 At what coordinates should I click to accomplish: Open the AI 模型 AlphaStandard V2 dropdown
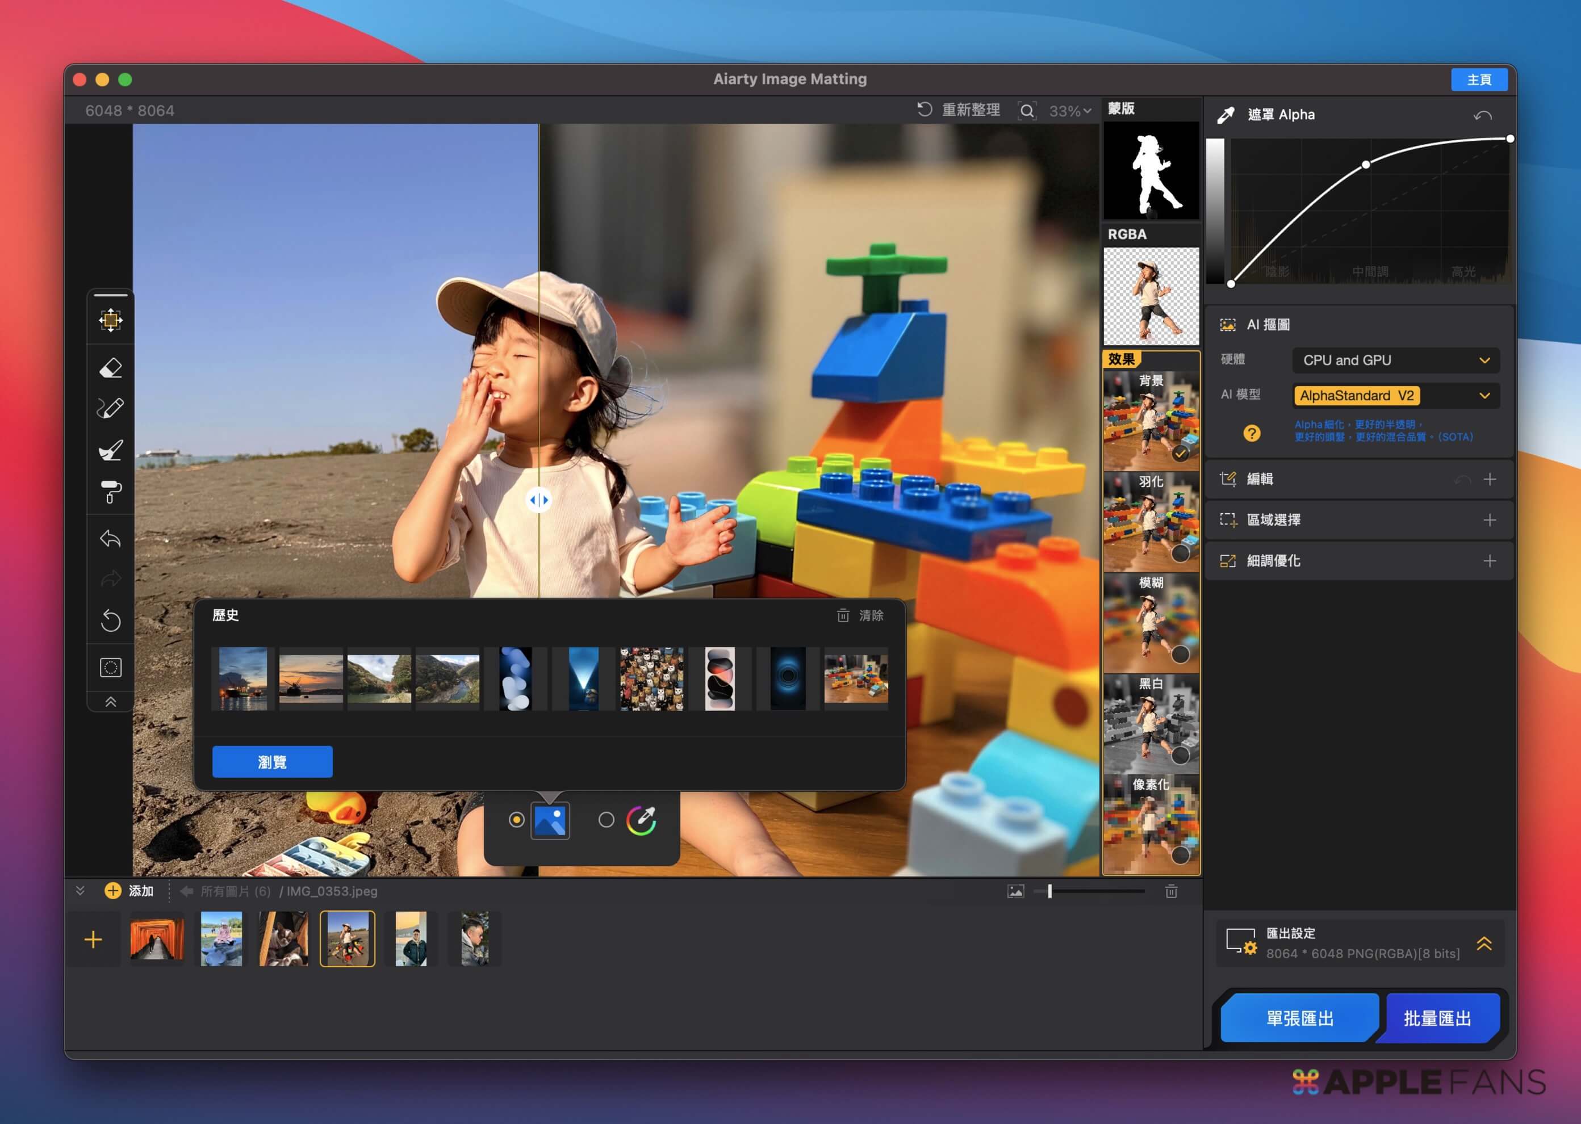tap(1395, 396)
